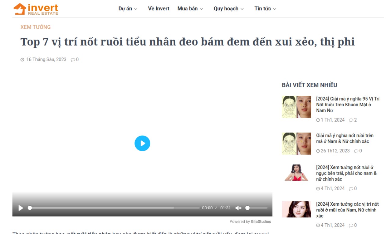The height and width of the screenshot is (234, 391).
Task: Expand the Quy hoạch dropdown menu
Action: [x=228, y=9]
